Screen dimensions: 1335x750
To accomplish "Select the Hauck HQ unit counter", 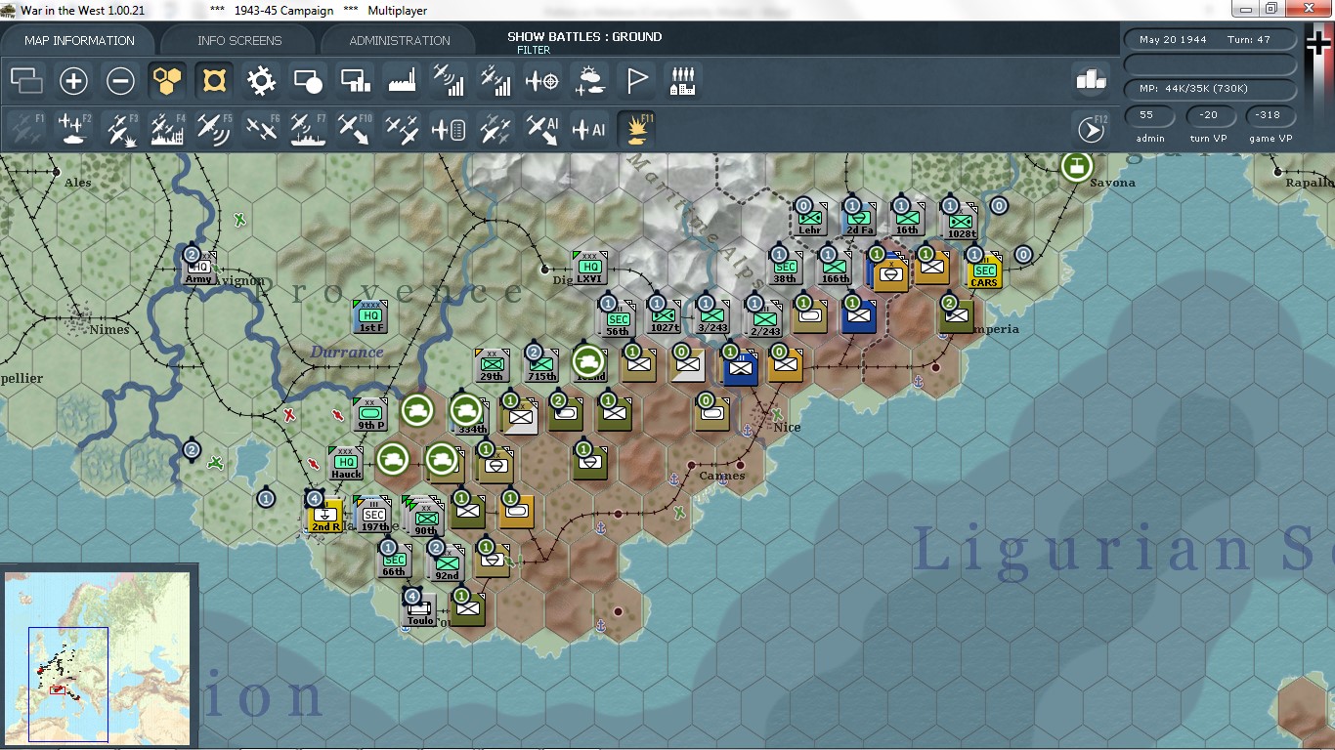I will coord(346,463).
